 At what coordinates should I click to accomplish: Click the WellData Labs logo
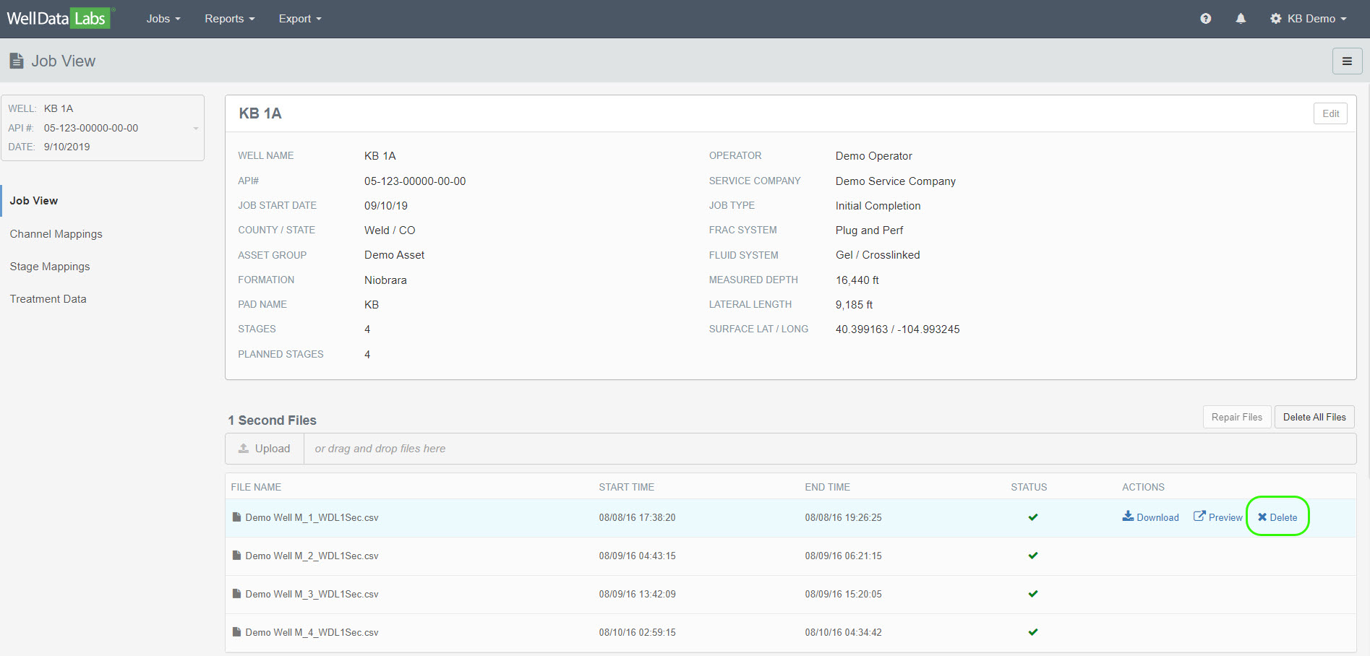click(x=59, y=18)
